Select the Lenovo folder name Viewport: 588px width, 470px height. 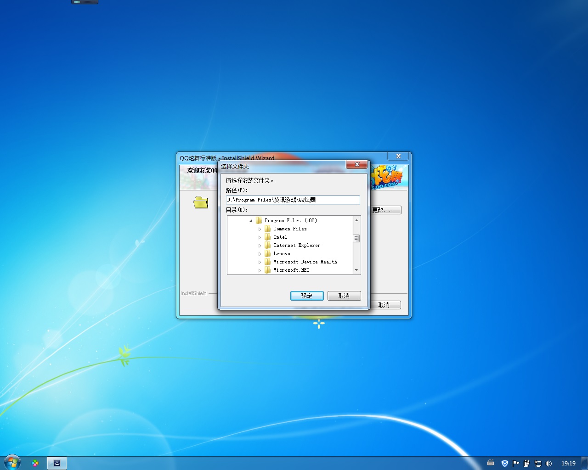point(282,253)
